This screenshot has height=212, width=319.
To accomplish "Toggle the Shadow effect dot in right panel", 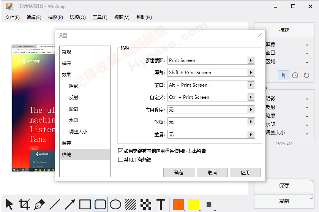I will pyautogui.click(x=307, y=99).
